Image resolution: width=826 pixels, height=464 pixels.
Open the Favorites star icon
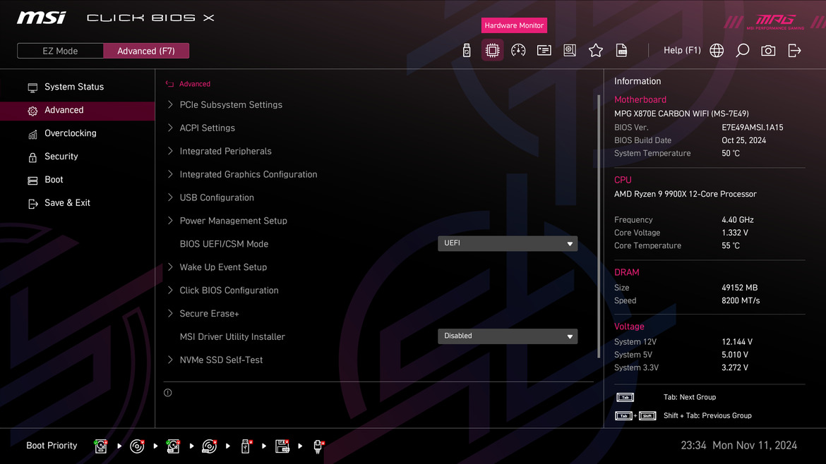[x=596, y=51]
